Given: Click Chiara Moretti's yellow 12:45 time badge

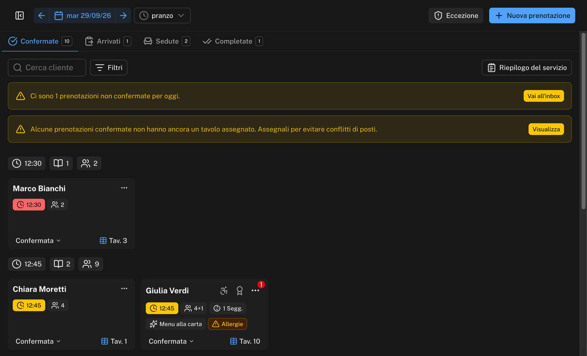Looking at the screenshot, I should pyautogui.click(x=29, y=305).
